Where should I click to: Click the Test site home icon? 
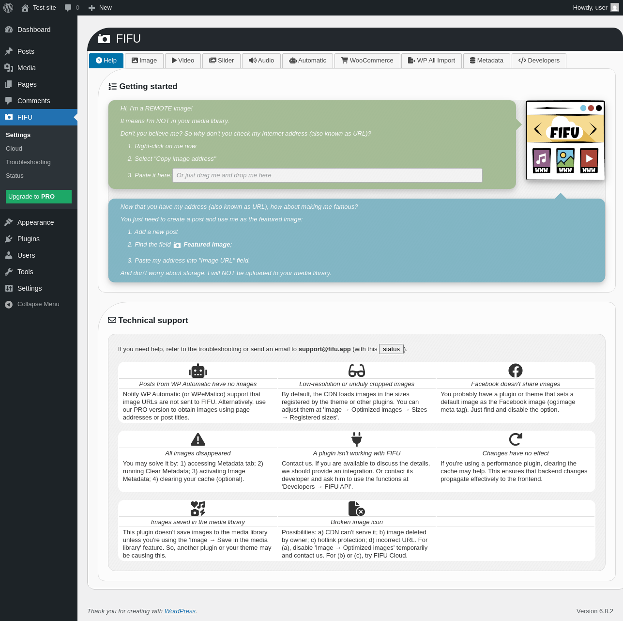(25, 8)
